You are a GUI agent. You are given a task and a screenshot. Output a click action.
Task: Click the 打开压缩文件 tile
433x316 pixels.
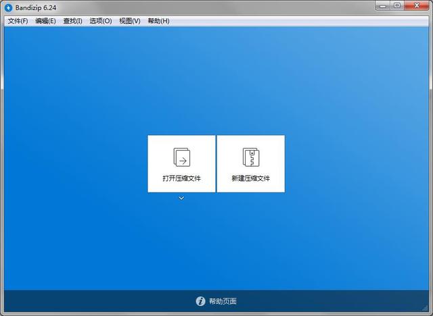pos(181,163)
